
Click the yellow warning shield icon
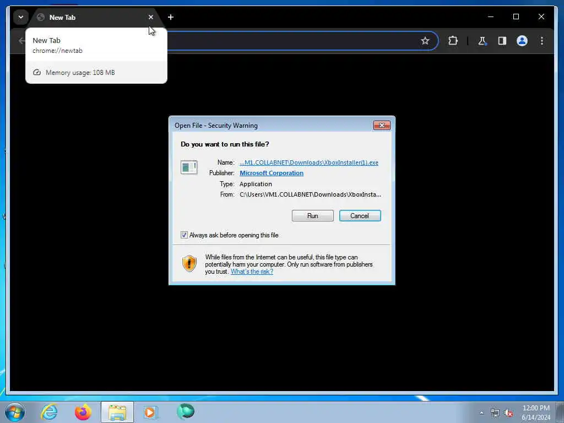189,263
